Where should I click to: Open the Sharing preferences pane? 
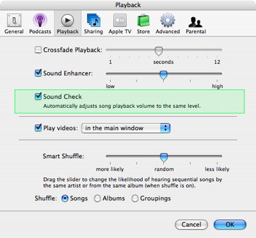(x=93, y=24)
